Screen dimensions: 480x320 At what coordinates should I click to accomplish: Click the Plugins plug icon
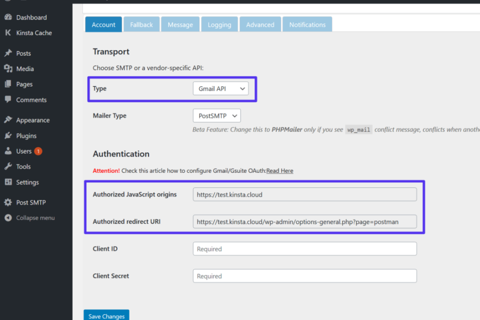(8, 135)
